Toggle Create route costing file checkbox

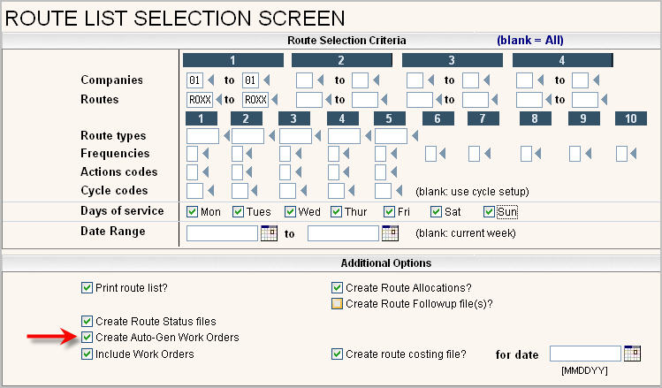(x=337, y=354)
